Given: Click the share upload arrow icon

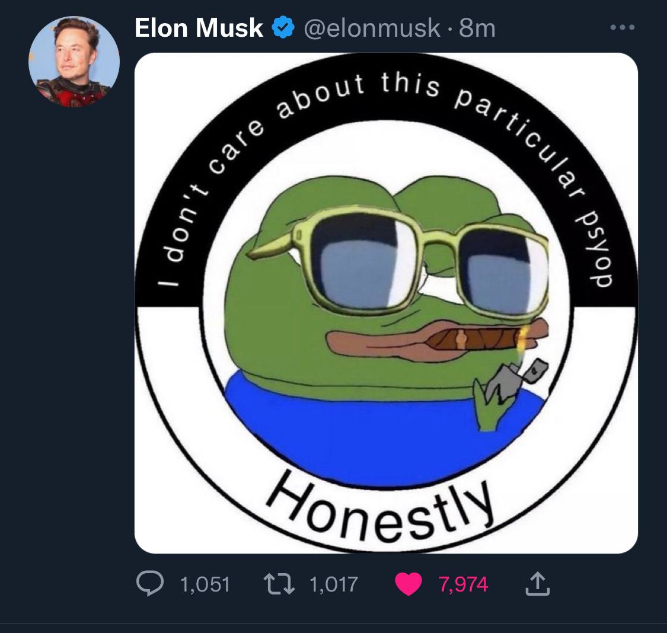Looking at the screenshot, I should click(538, 584).
